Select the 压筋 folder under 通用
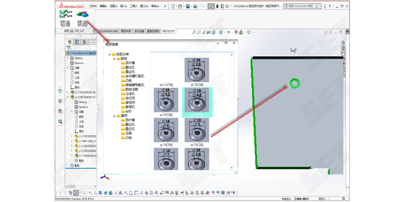This screenshot has height=202, width=404. click(x=127, y=133)
